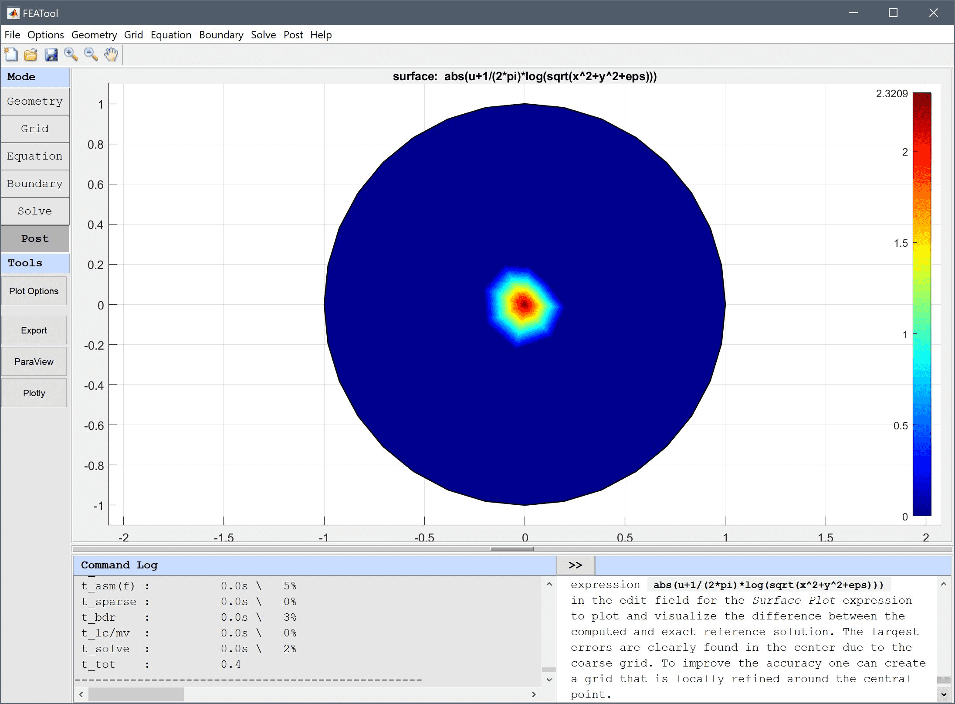The height and width of the screenshot is (704, 955).
Task: Click the Command Log horizontal scrollbar thumb
Action: click(136, 694)
